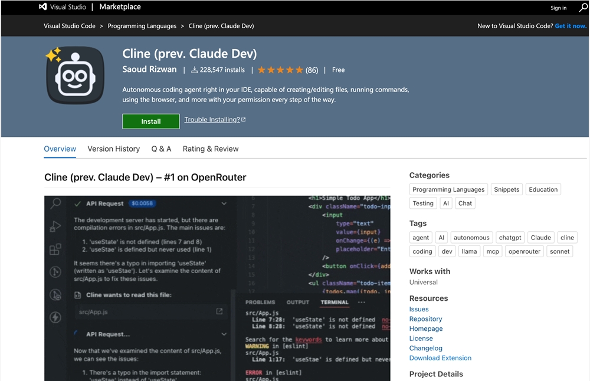Viewport: 590px width, 381px height.
Task: Click the 'openrouter' tag
Action: pos(525,251)
